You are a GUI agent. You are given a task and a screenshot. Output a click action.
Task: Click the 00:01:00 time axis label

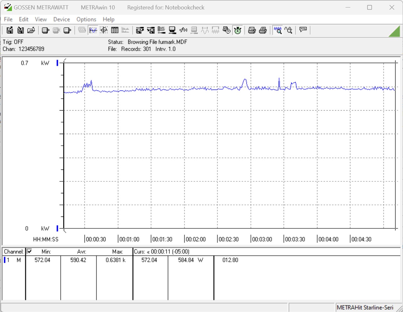(129, 239)
